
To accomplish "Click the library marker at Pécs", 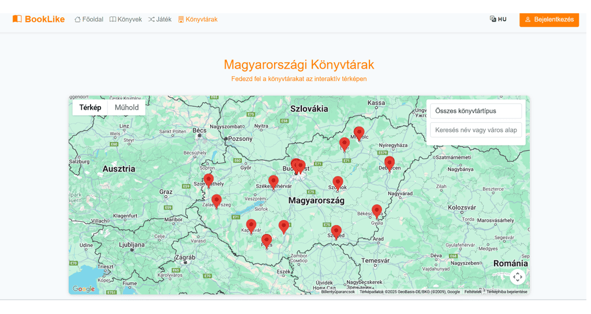I will (x=266, y=240).
